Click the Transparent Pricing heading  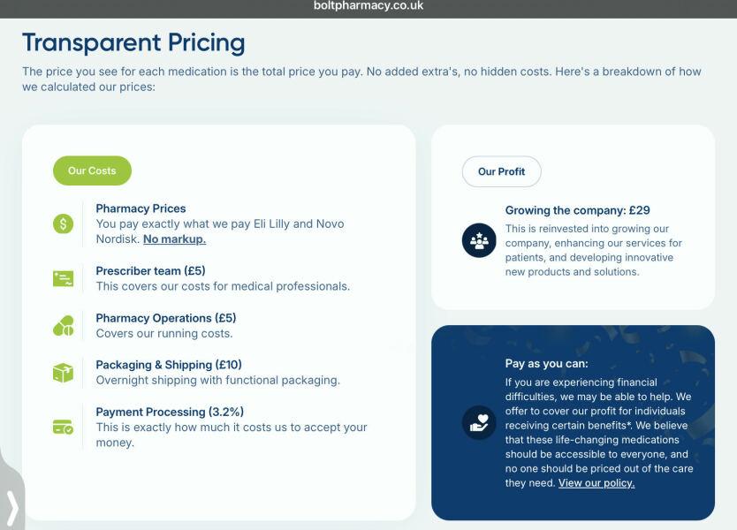point(133,42)
